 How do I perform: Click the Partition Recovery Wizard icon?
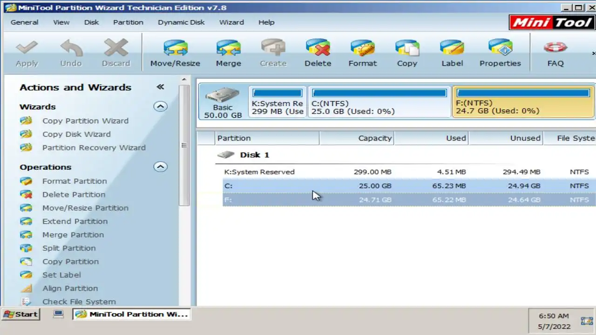click(x=26, y=147)
